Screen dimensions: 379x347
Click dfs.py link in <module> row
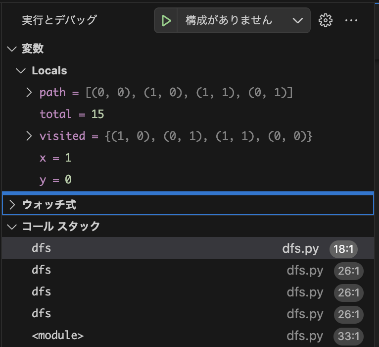click(305, 336)
